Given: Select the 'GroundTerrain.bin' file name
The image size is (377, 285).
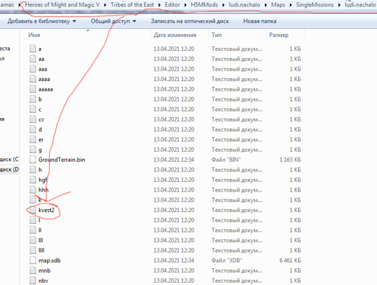Looking at the screenshot, I should (x=62, y=160).
